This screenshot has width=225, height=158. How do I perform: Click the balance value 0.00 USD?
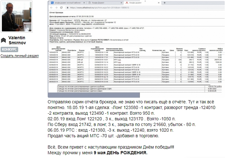click(x=212, y=89)
